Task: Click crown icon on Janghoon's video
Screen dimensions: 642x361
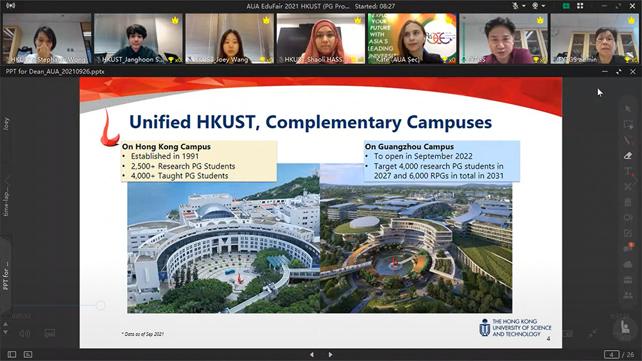Action: click(x=175, y=20)
